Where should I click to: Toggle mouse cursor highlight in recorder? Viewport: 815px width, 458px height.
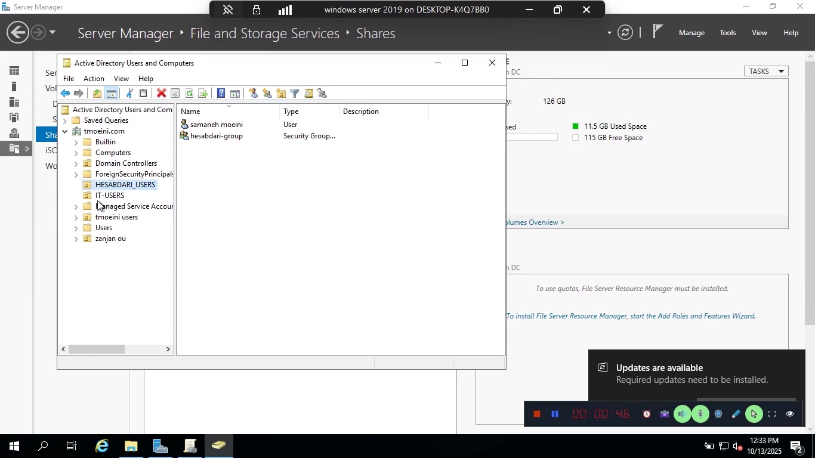click(754, 414)
